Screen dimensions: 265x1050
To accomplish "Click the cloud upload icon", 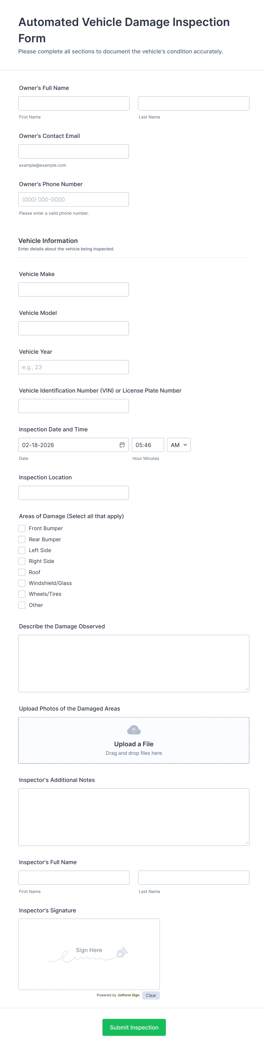I will click(134, 730).
